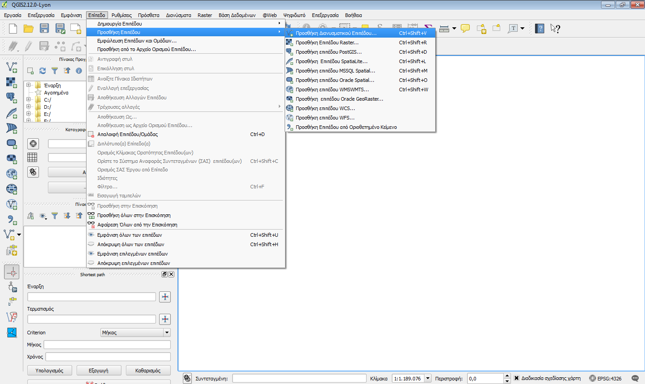
Task: Click the Υπολογισμός button
Action: (x=49, y=371)
